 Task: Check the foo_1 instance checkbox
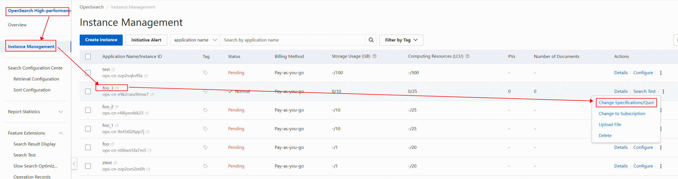click(x=88, y=129)
